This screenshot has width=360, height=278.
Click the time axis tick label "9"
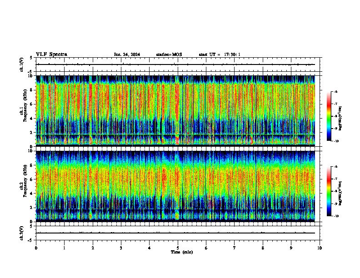pos(291,248)
